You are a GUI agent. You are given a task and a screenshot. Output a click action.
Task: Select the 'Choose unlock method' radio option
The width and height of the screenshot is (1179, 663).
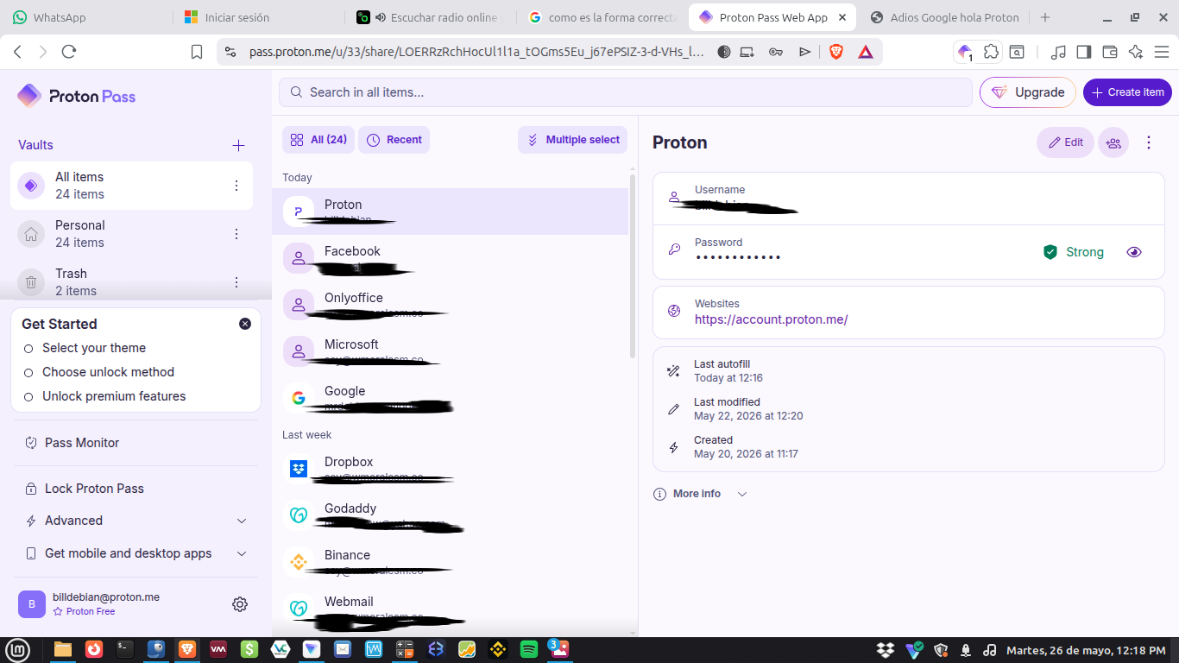click(28, 373)
